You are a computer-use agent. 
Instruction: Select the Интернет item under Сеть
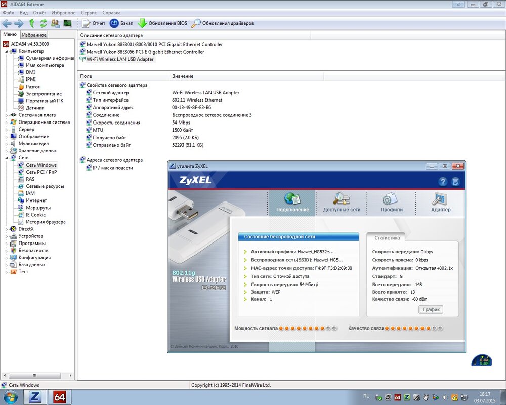tap(36, 200)
